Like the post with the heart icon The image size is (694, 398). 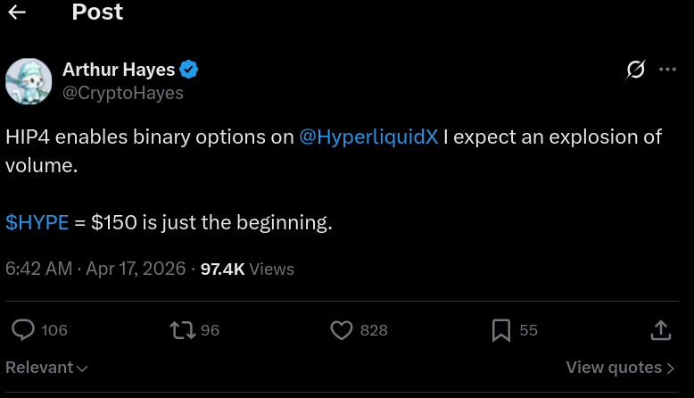tap(342, 330)
